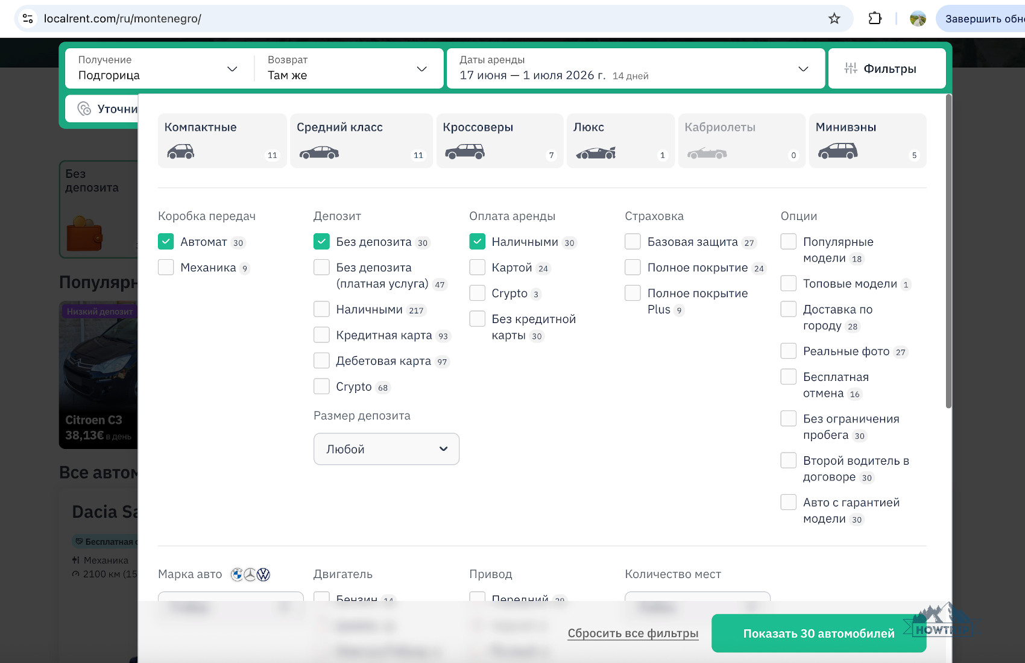Image resolution: width=1025 pixels, height=663 pixels.
Task: Check Полное покрытие insurance checkbox
Action: (x=632, y=267)
